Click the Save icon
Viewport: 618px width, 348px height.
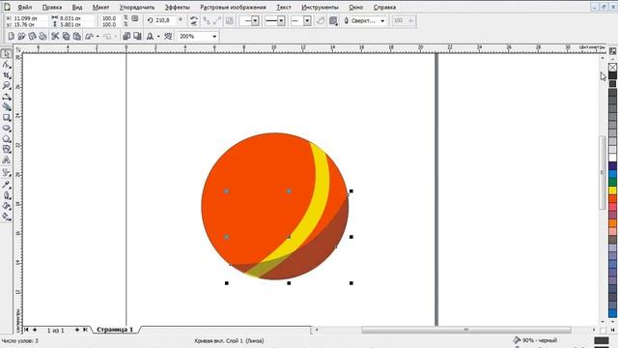(32, 37)
